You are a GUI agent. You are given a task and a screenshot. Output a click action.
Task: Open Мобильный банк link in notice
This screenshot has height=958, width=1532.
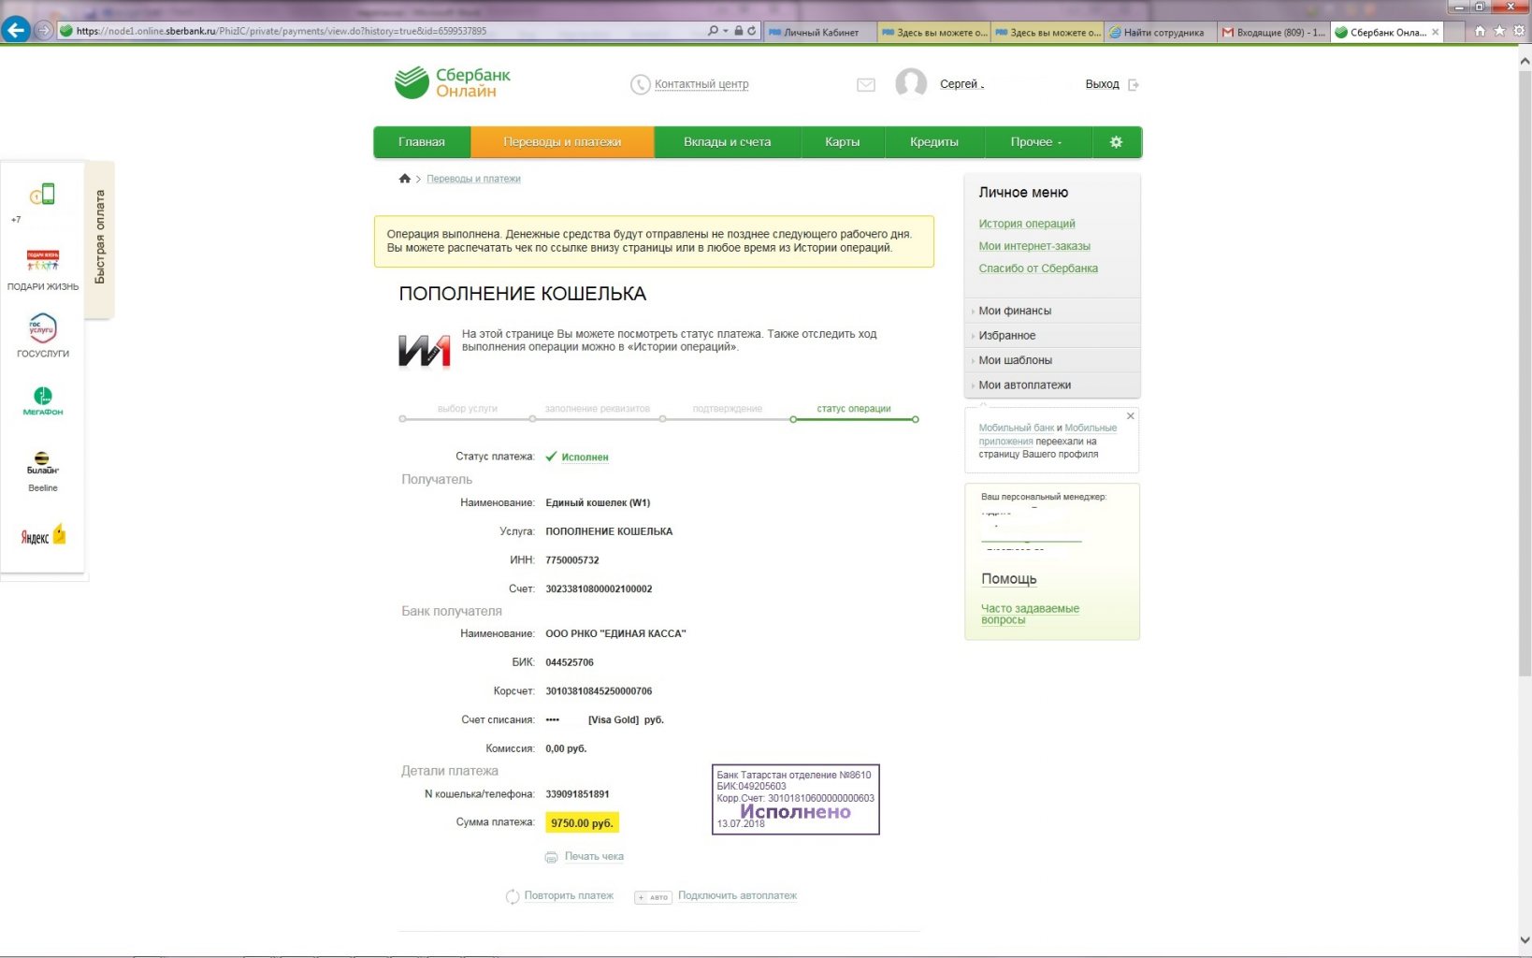pos(1016,428)
